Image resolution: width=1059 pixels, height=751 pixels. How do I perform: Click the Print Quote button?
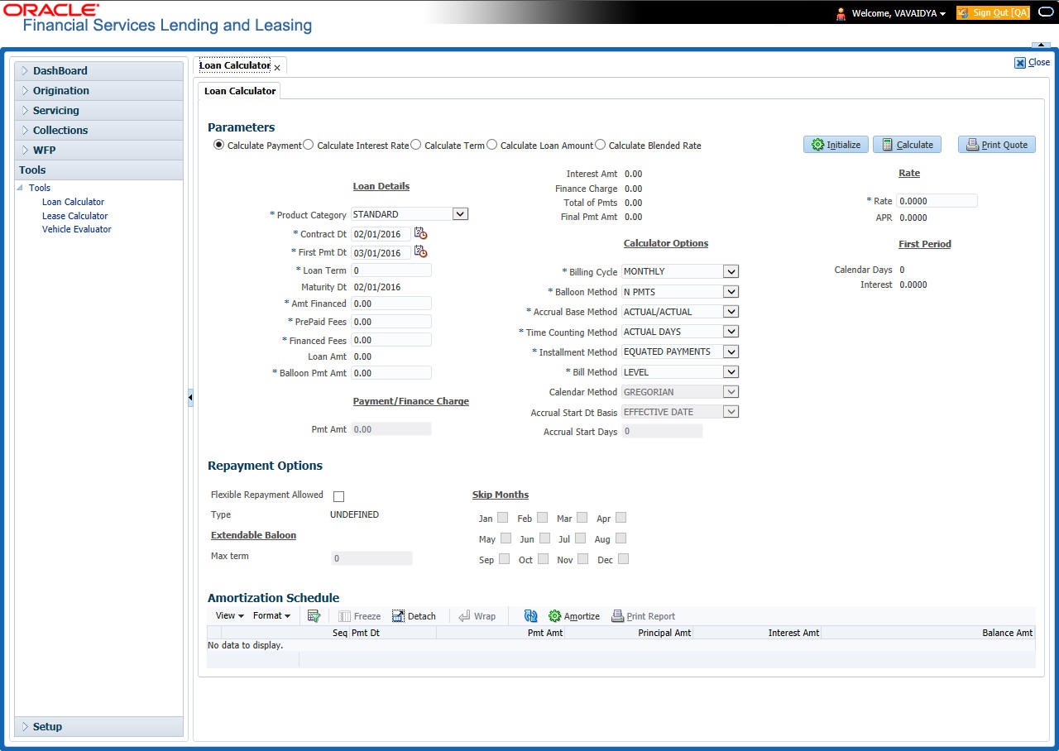click(x=996, y=145)
